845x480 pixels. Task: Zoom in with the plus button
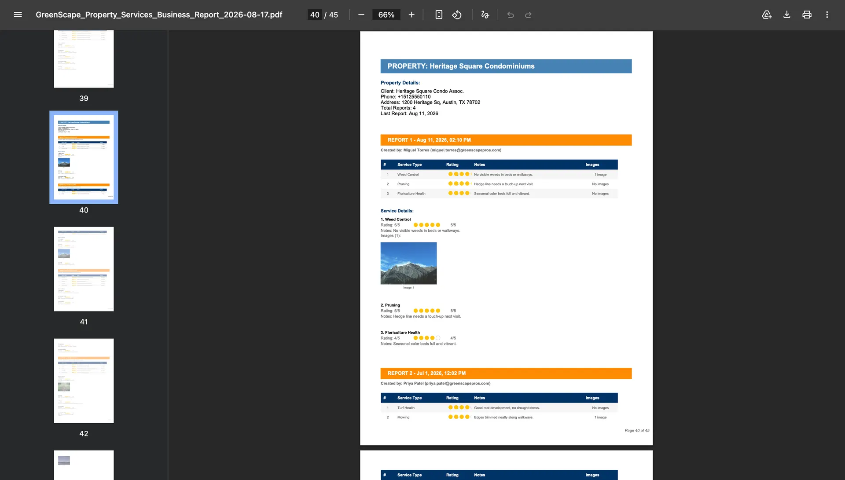coord(411,15)
